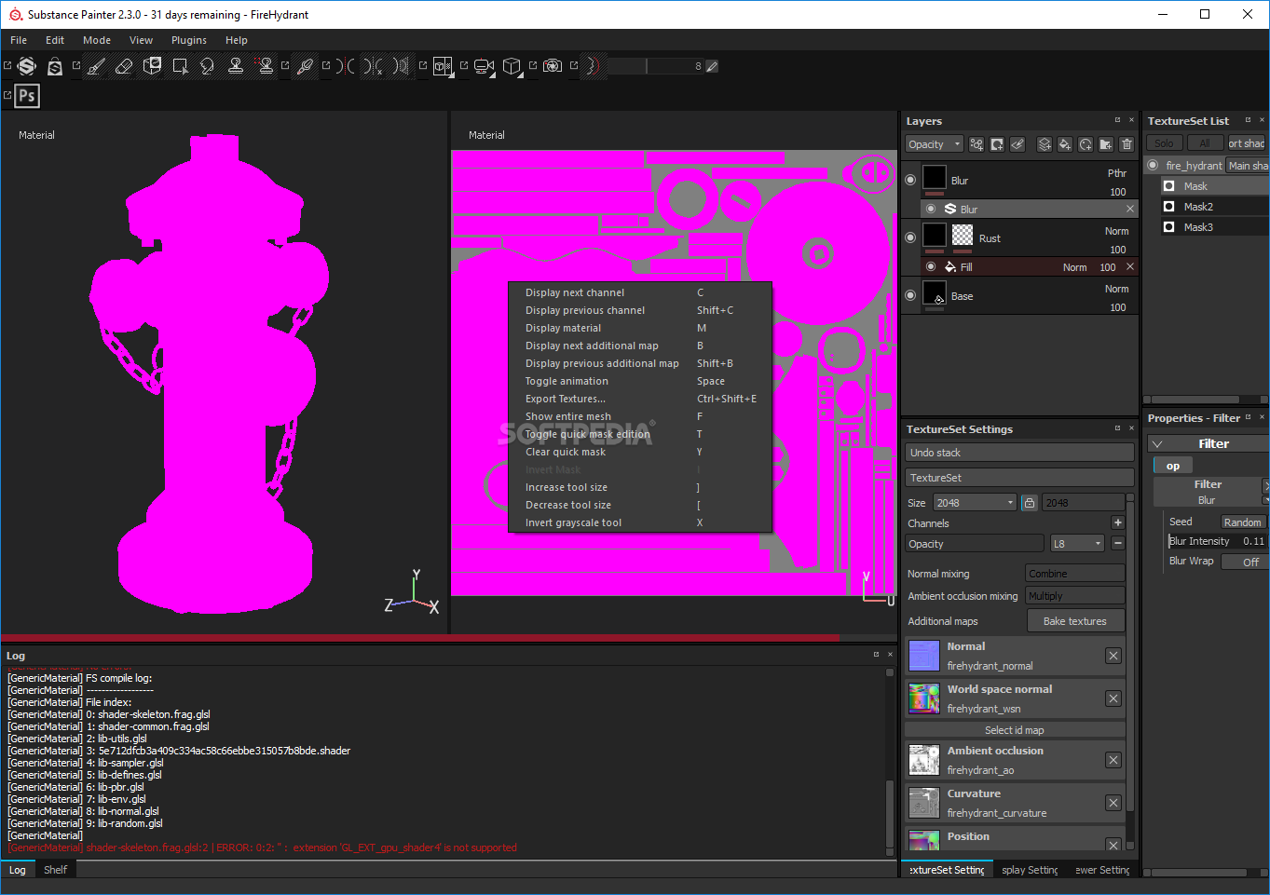Add a new paint layer
The height and width of the screenshot is (895, 1270).
(x=1045, y=144)
